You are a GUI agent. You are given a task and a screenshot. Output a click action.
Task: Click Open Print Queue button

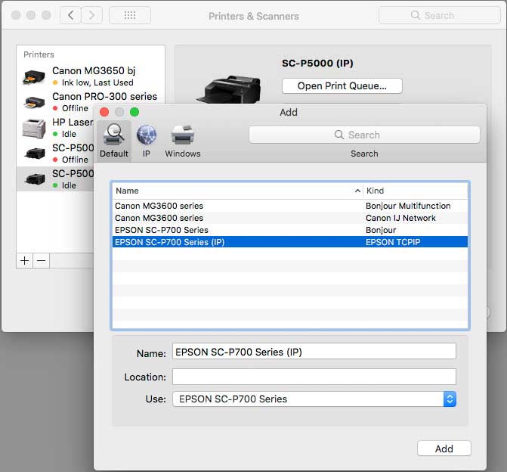tap(342, 85)
